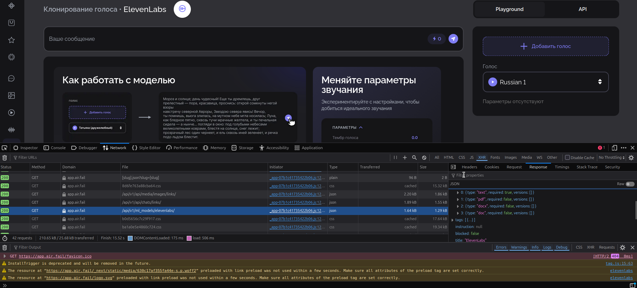This screenshot has width=637, height=288.
Task: Pause network request recording
Action: 395,158
